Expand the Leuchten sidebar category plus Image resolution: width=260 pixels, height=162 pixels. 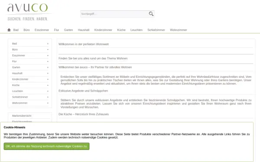(48, 91)
